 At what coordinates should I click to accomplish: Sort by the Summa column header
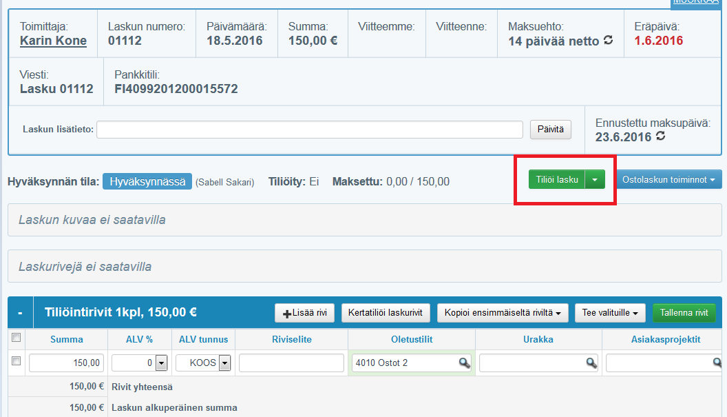click(67, 339)
